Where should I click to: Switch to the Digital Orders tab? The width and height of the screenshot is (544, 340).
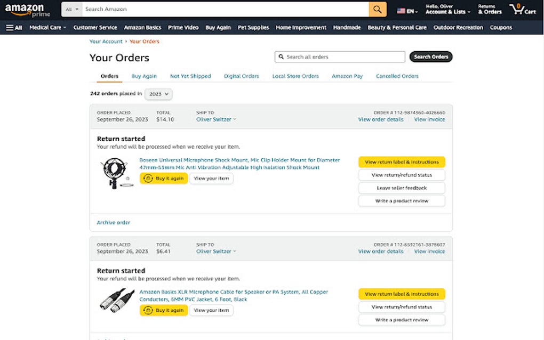[x=241, y=76]
